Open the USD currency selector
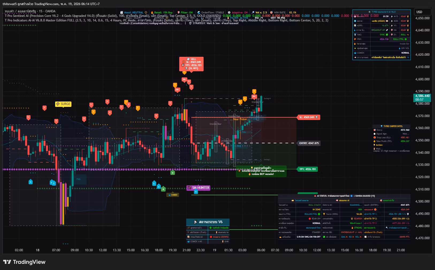This screenshot has height=270, width=435. pos(423,12)
